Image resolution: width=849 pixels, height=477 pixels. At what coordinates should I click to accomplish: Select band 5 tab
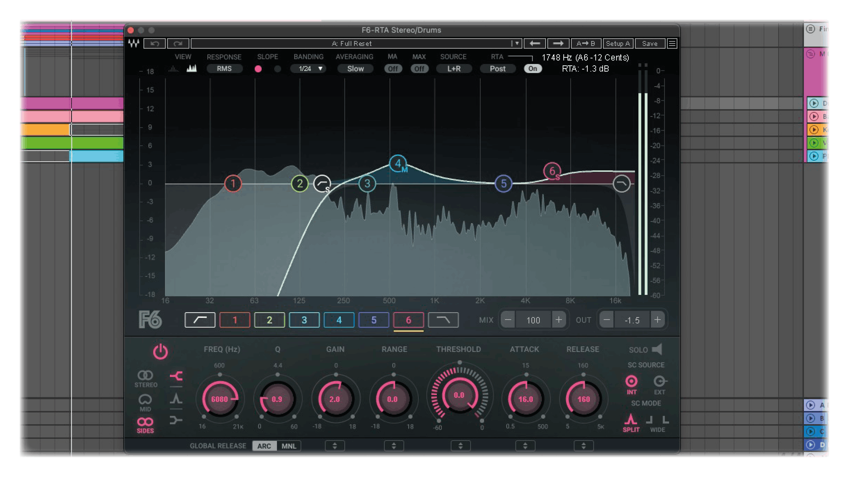point(374,320)
